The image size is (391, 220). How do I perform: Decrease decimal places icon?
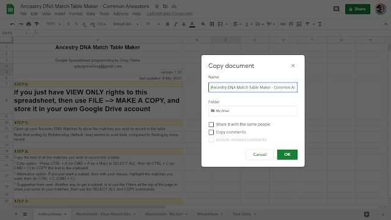pyautogui.click(x=84, y=24)
